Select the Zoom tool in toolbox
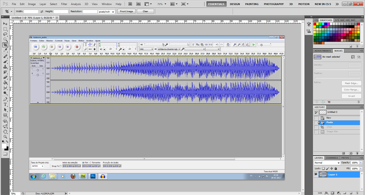Screen dimensions: 365x195 5,137
